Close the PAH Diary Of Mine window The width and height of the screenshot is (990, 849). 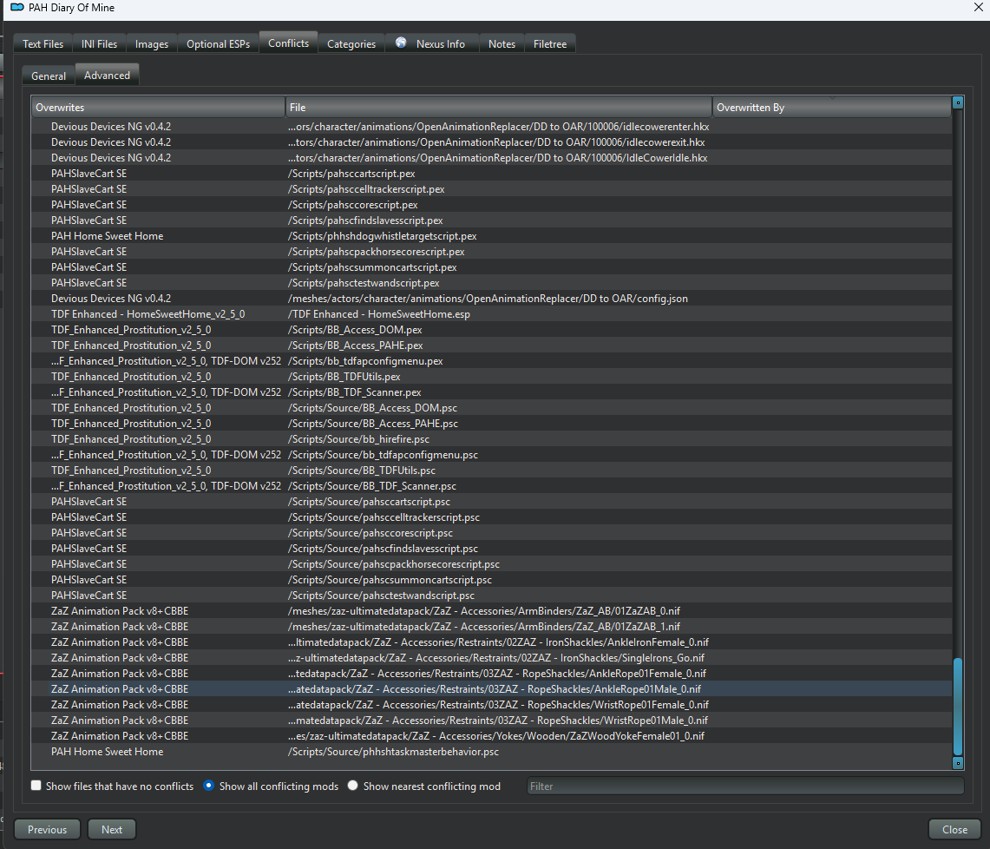[978, 8]
